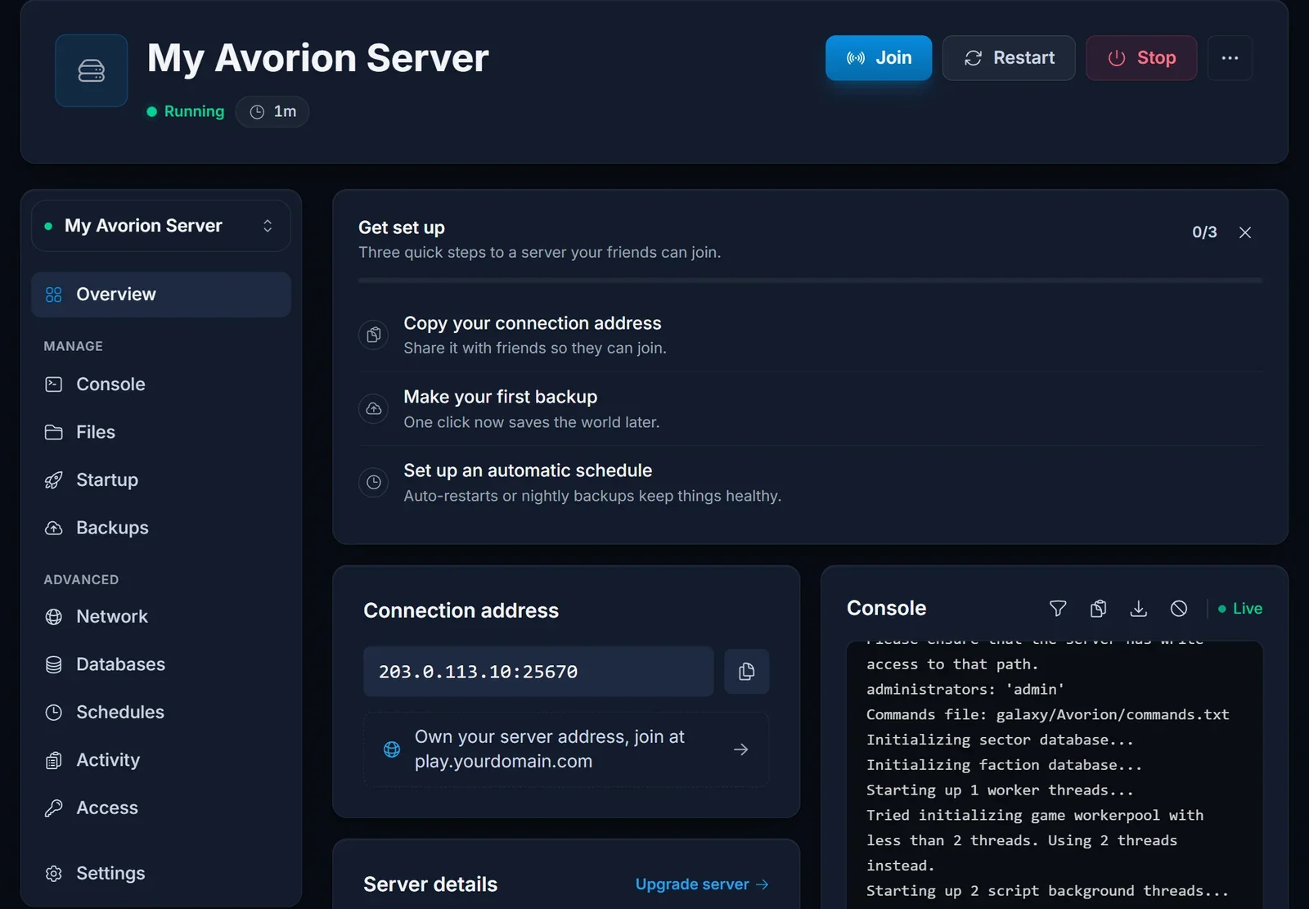Click the clipboard icon of the copy address step
The width and height of the screenshot is (1309, 909).
[374, 335]
